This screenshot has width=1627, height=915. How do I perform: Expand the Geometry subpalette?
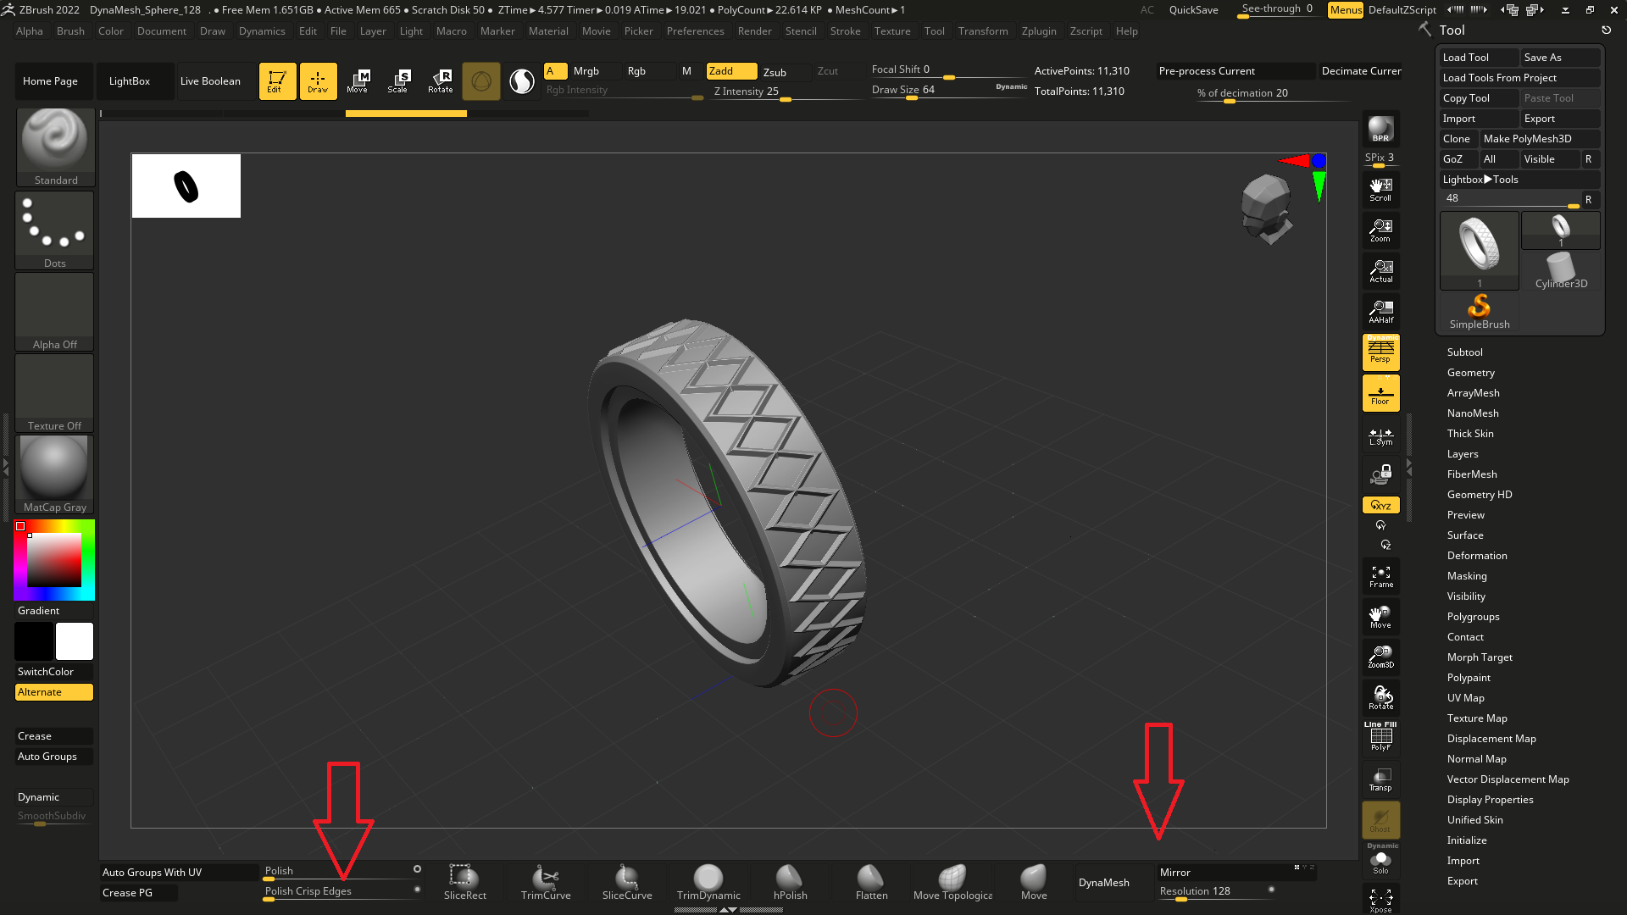pyautogui.click(x=1470, y=373)
